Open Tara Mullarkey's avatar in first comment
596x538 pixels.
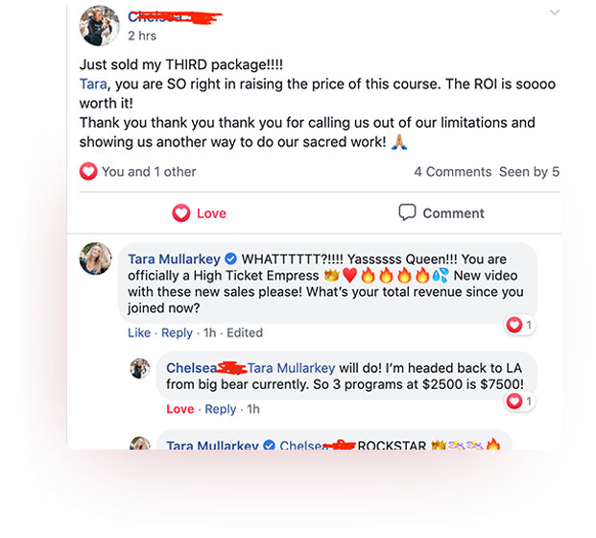click(95, 258)
